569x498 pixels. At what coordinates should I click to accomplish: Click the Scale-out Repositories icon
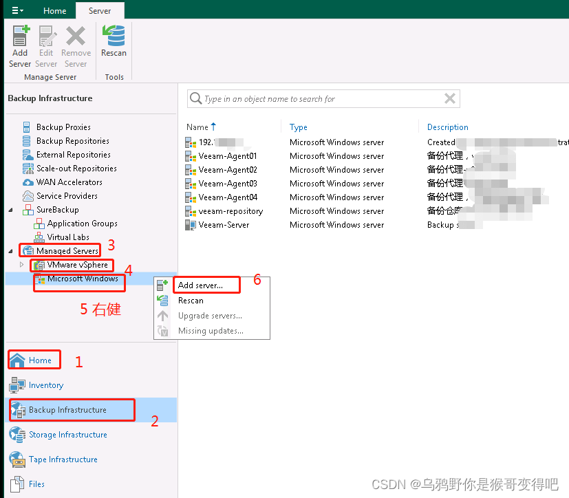pos(28,169)
